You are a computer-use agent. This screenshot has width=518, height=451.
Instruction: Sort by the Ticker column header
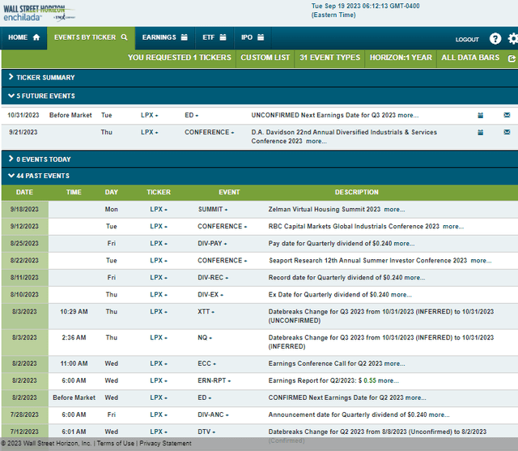(159, 192)
